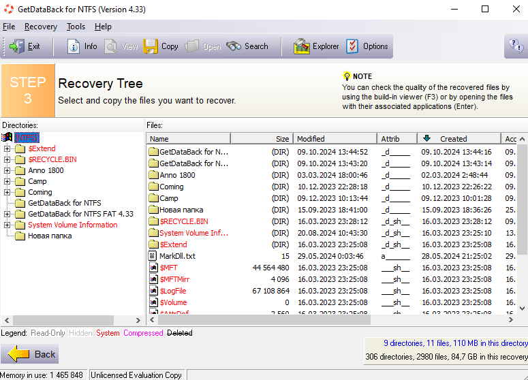Image resolution: width=528 pixels, height=380 pixels.
Task: Click the Deleted legend label
Action: click(x=179, y=333)
